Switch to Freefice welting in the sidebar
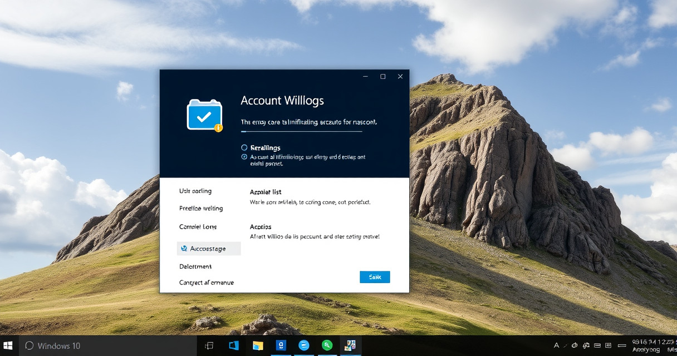This screenshot has height=356, width=677. (x=201, y=209)
